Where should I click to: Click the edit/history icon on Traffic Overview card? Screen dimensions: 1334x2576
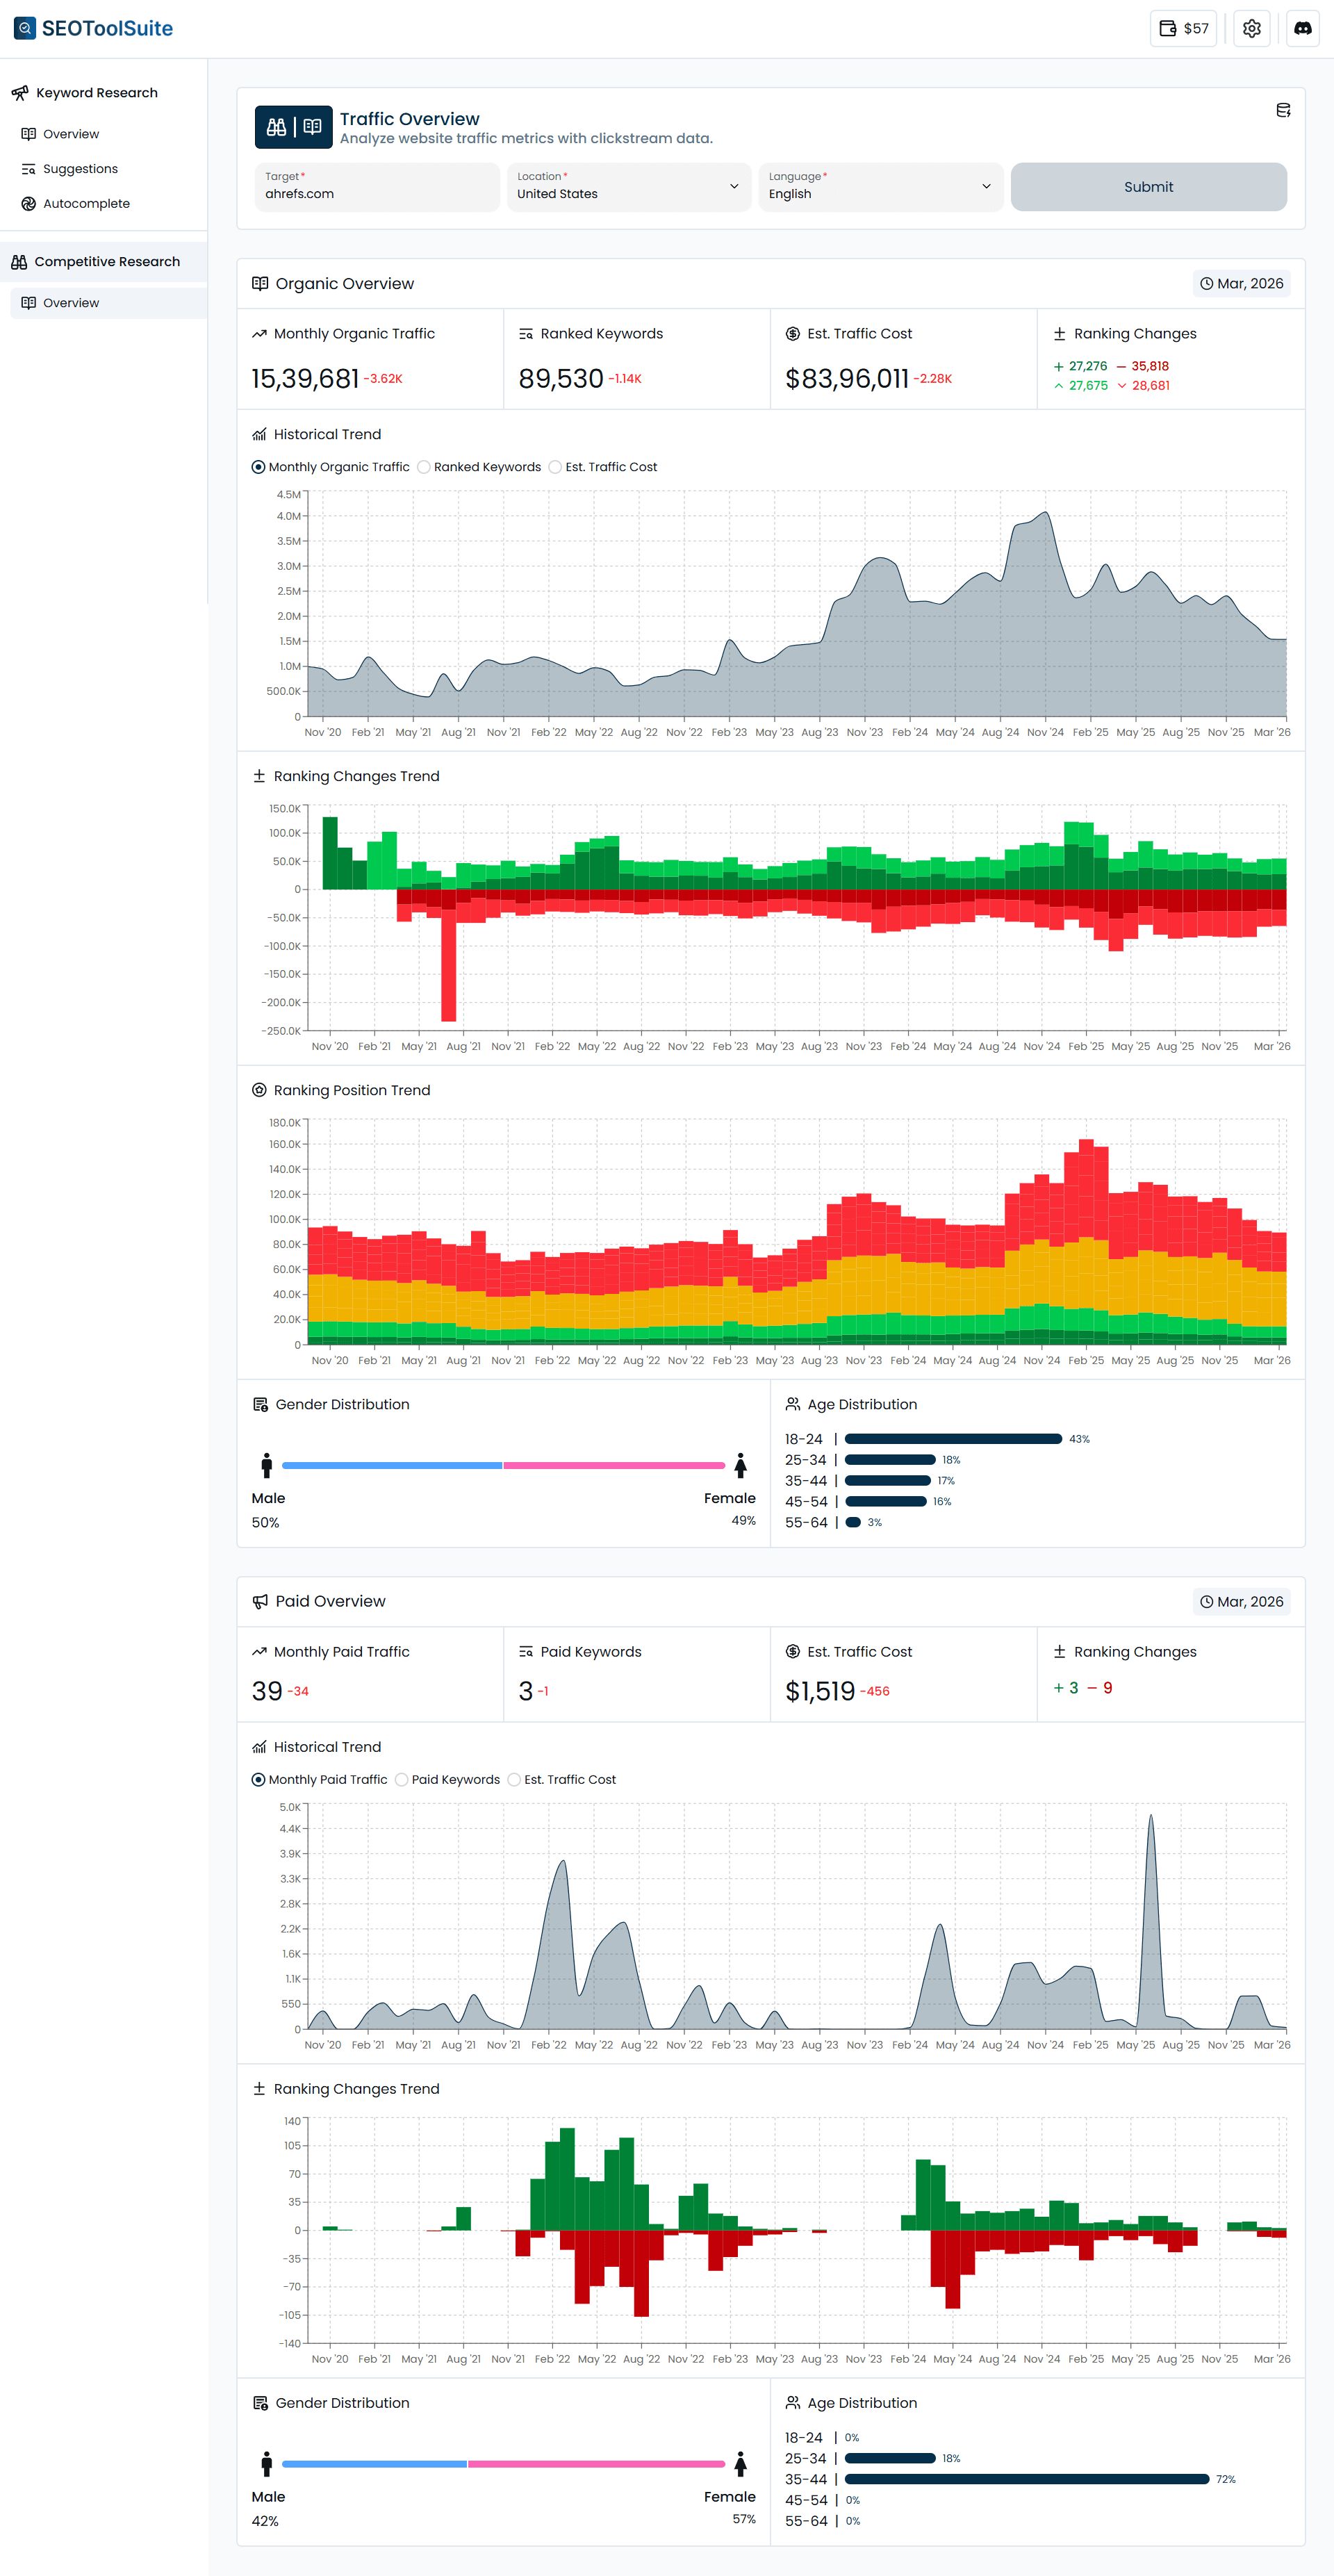tap(1283, 110)
